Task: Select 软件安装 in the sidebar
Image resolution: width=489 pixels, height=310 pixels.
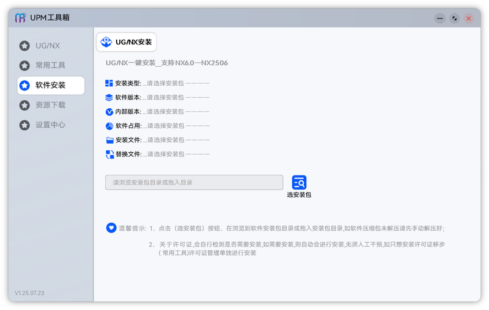Action: click(51, 86)
